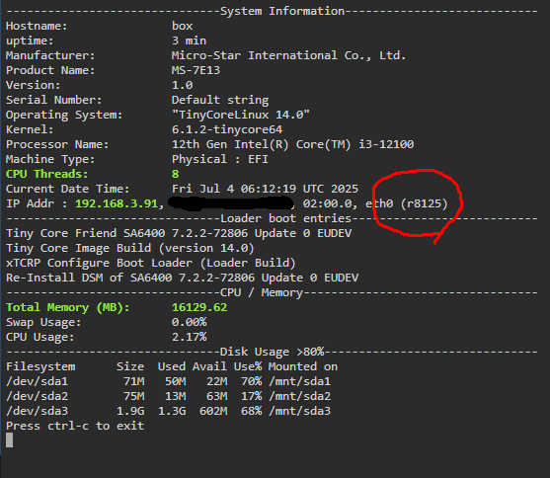Click operating system "TinyCoreLinux 14.0"

(x=241, y=115)
